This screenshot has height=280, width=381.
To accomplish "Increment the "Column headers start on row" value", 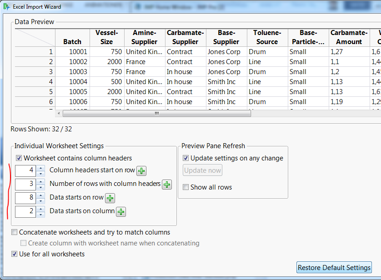I will 40,169.
